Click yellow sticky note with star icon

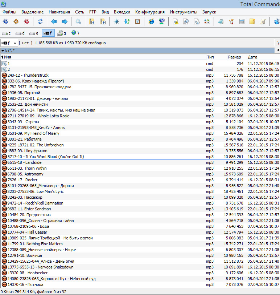pyautogui.click(x=252, y=22)
